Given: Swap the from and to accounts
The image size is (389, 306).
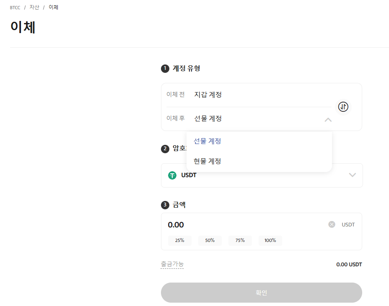Looking at the screenshot, I should click(343, 107).
